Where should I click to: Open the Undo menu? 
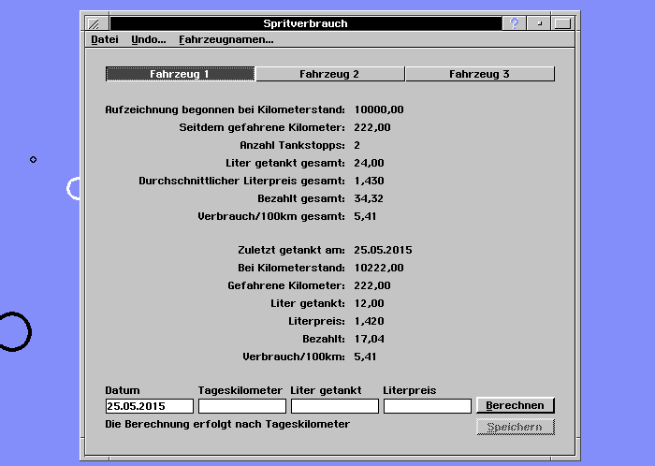(148, 40)
